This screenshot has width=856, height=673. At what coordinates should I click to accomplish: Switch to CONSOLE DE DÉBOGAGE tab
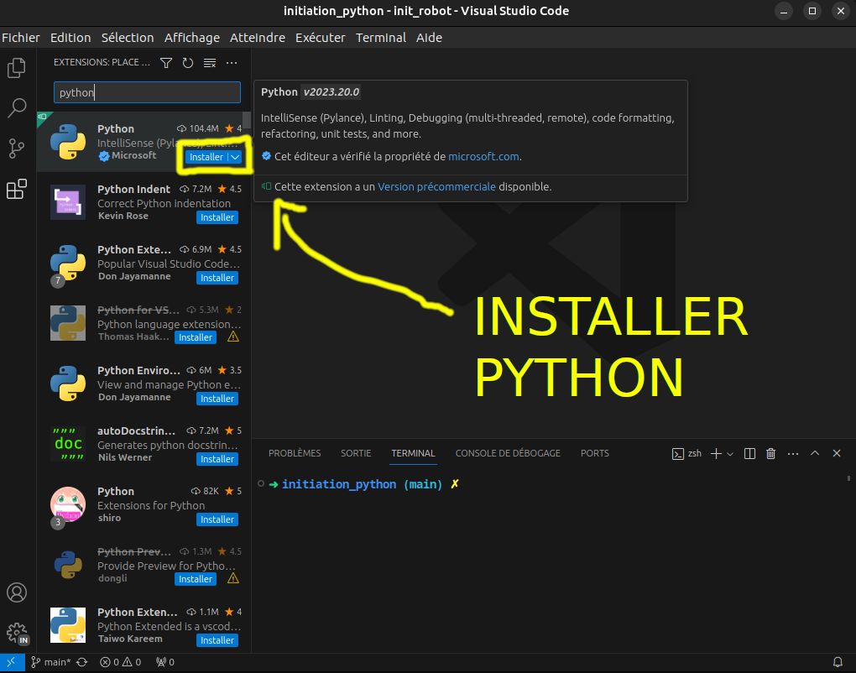point(508,454)
